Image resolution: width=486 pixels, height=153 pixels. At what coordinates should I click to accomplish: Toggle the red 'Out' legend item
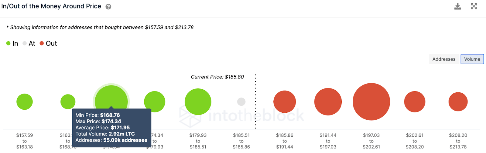click(48, 44)
